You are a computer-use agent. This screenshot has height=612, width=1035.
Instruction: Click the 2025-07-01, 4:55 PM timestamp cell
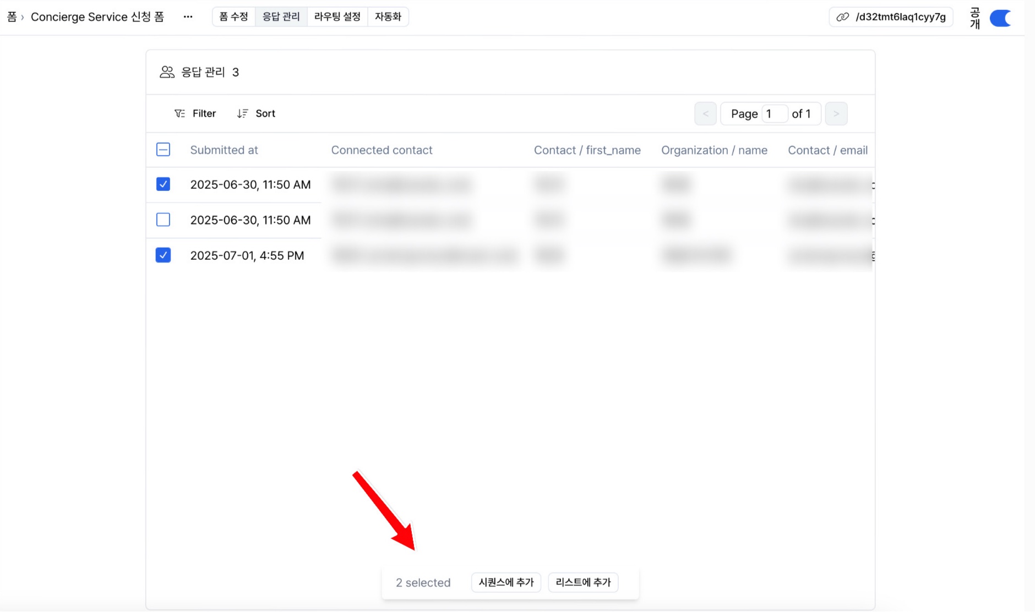click(x=247, y=255)
